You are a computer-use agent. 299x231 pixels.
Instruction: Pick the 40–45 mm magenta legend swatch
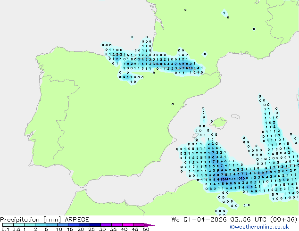coord(128,225)
